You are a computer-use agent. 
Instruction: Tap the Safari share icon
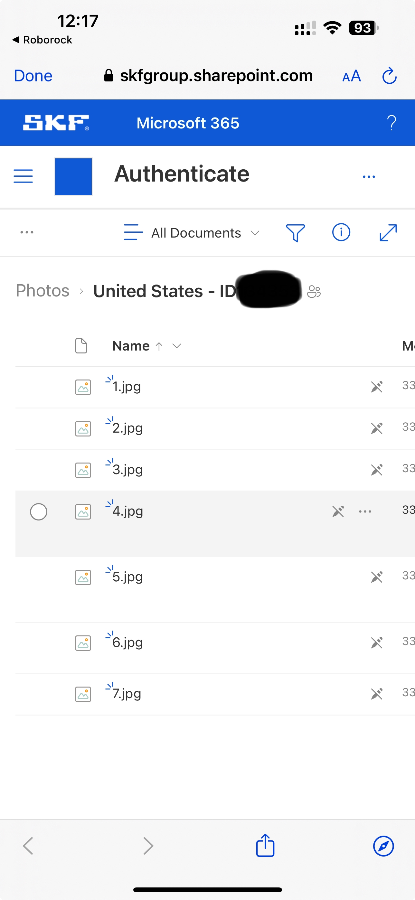265,846
